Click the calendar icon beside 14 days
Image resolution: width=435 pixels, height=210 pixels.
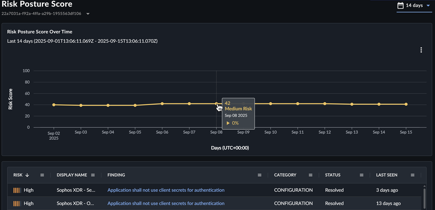tap(400, 5)
